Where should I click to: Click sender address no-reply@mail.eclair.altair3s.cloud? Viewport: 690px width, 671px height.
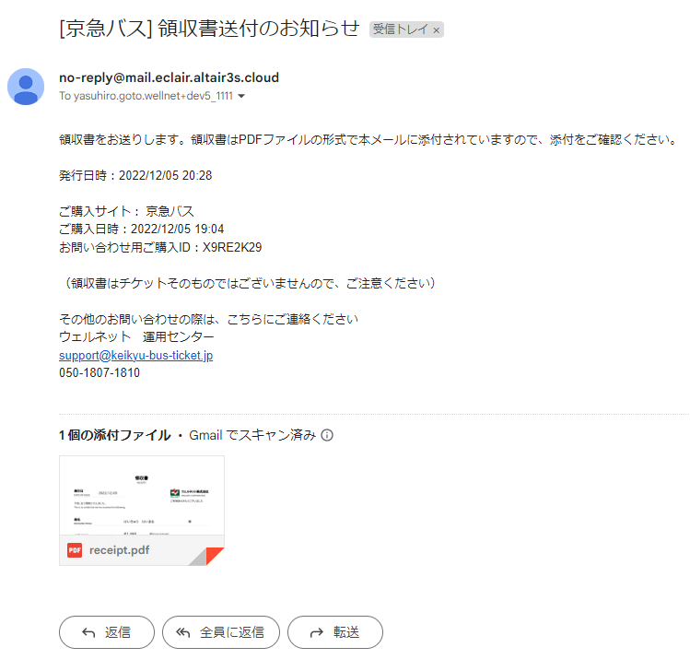point(169,77)
